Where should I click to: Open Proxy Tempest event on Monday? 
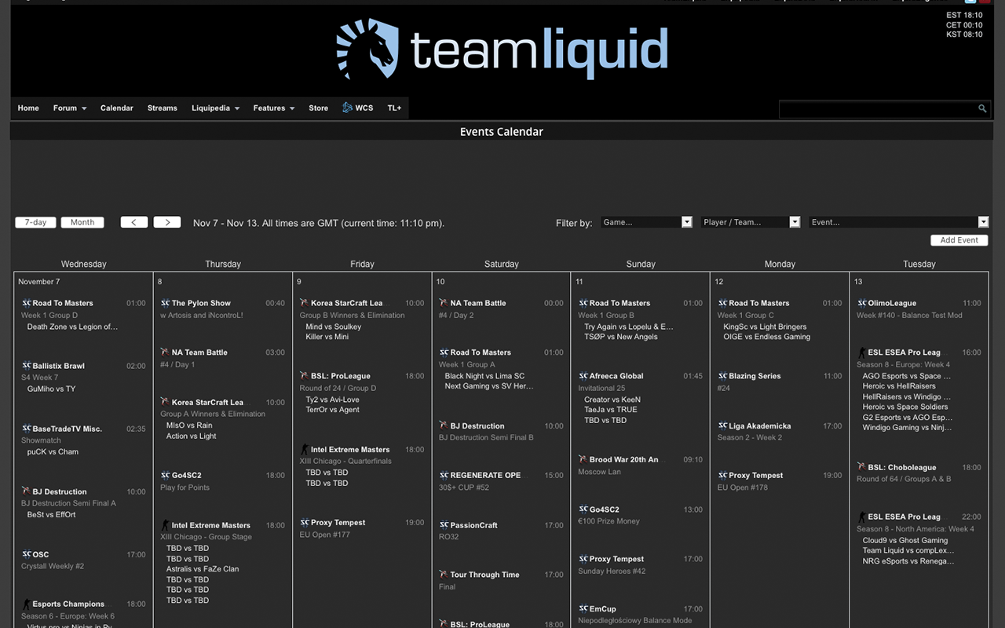point(755,475)
